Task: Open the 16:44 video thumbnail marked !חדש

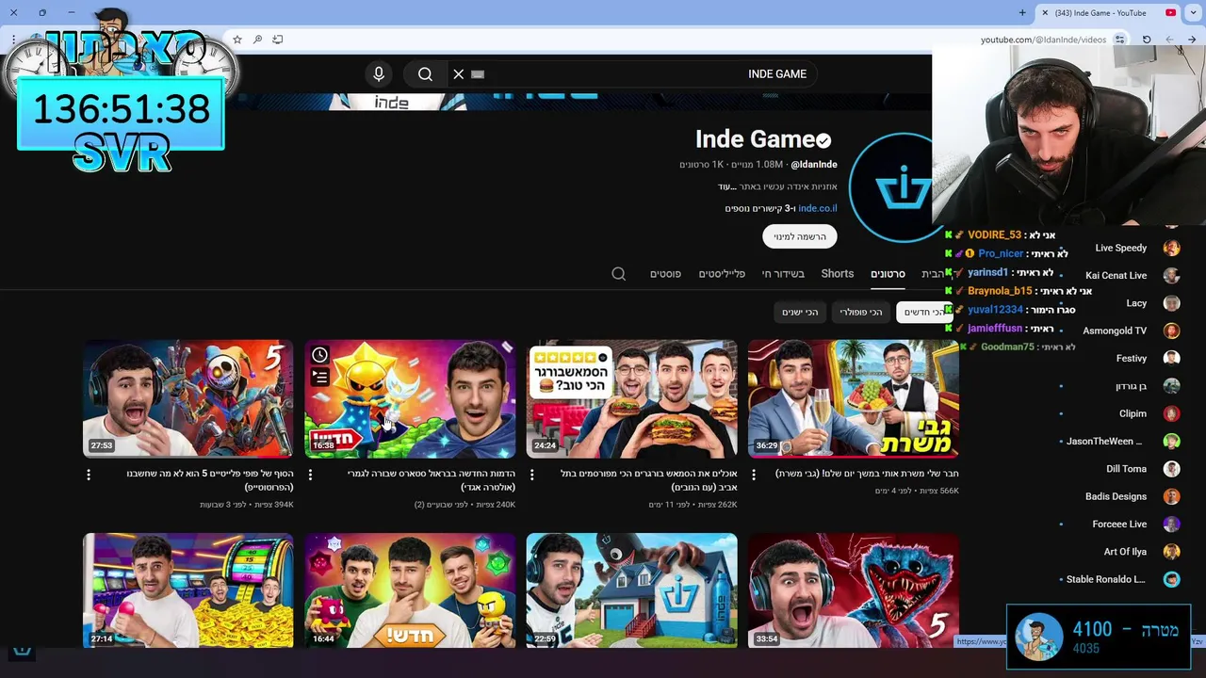Action: [410, 590]
